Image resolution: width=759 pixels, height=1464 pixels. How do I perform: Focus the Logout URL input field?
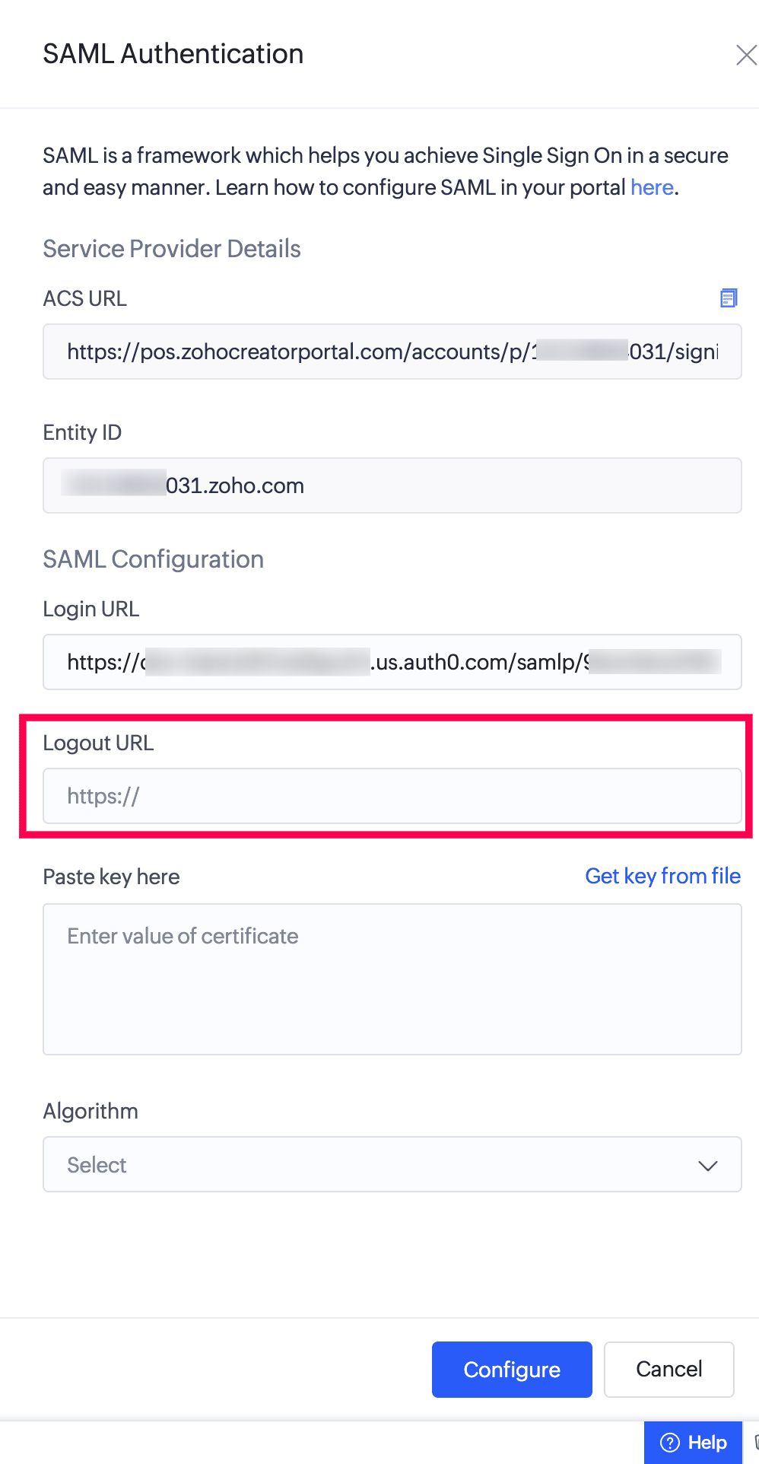pyautogui.click(x=392, y=796)
